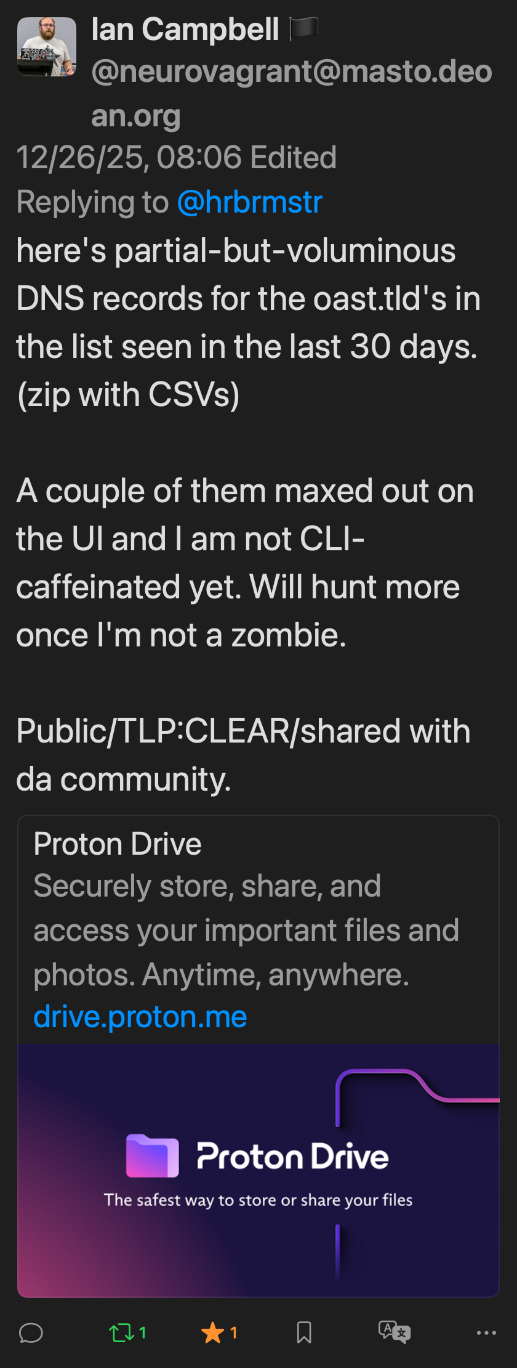Toggle boost on this post
517x1368 pixels.
point(121,1333)
